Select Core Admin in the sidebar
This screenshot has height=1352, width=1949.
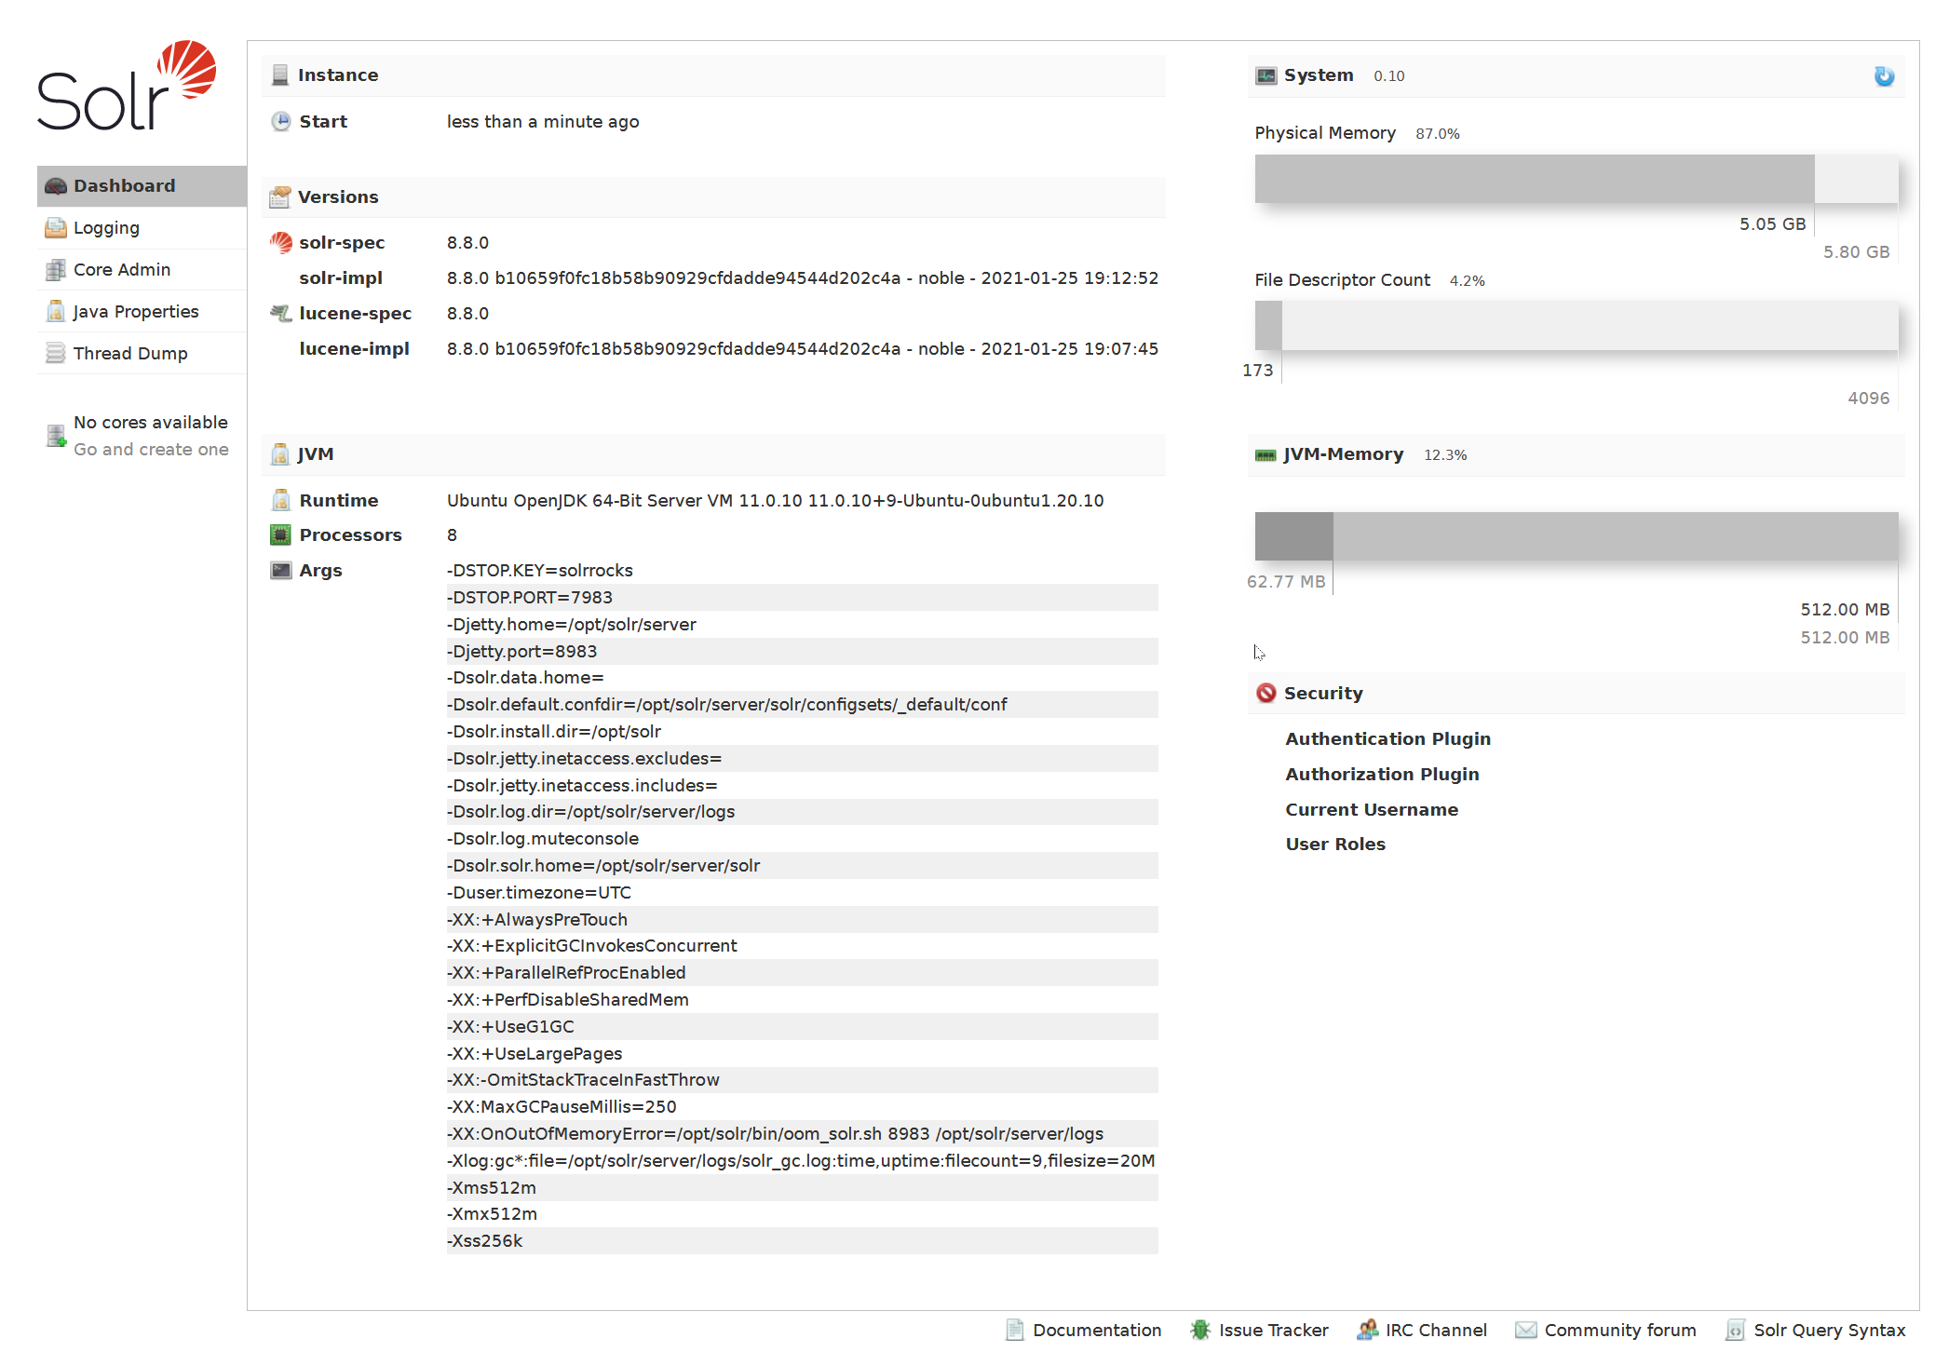pyautogui.click(x=121, y=270)
